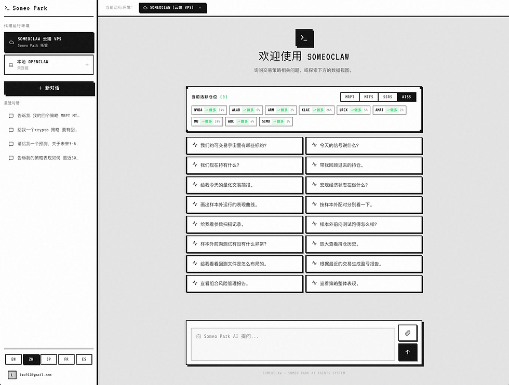Click the MU 做多 position chip
This screenshot has height=385, width=509.
(x=207, y=121)
